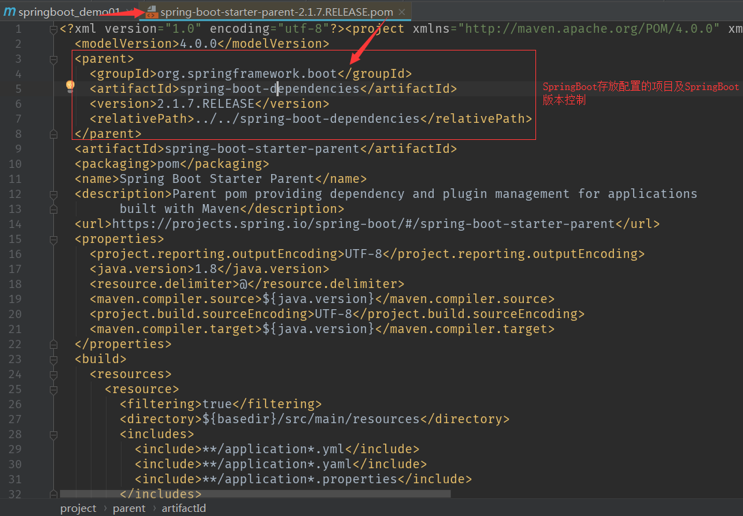This screenshot has width=743, height=516.
Task: Collapse the resource block at line 25
Action: pyautogui.click(x=53, y=390)
